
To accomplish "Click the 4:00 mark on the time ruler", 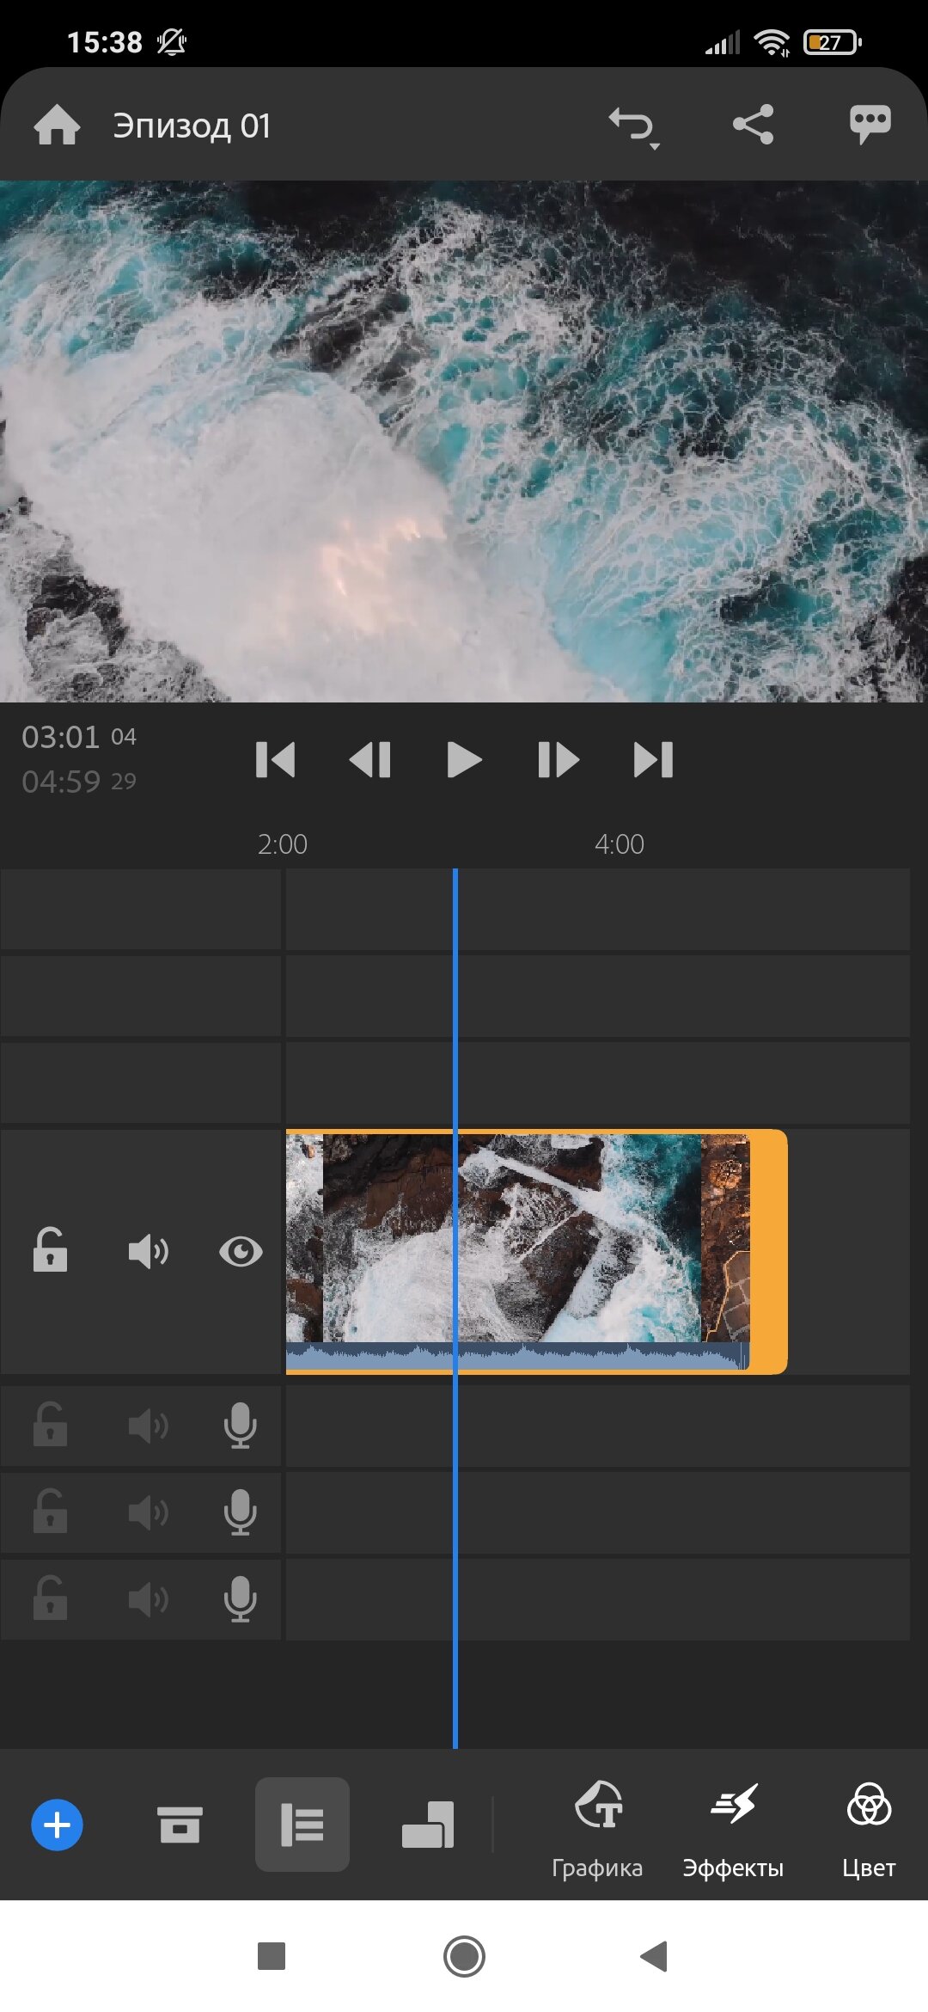I will point(619,844).
